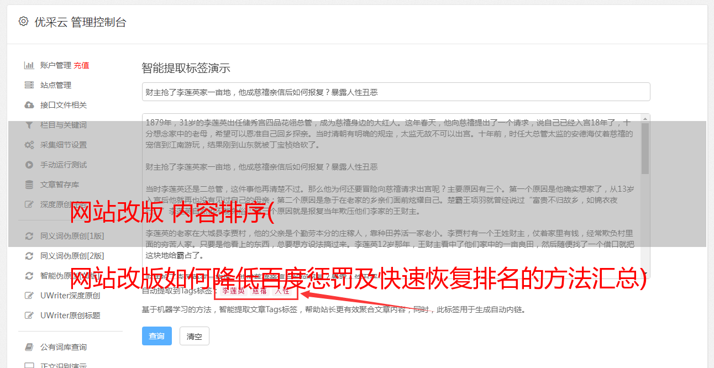Click the server icon next to 站点管理
714x368 pixels.
pyautogui.click(x=29, y=85)
